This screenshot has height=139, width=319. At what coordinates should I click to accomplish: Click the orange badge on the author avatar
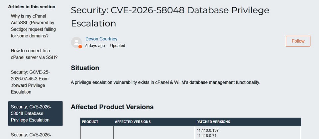[80, 47]
